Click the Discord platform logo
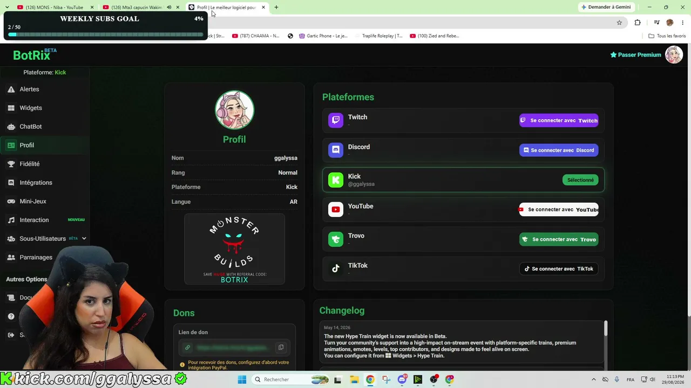Image resolution: width=691 pixels, height=388 pixels. coord(336,150)
